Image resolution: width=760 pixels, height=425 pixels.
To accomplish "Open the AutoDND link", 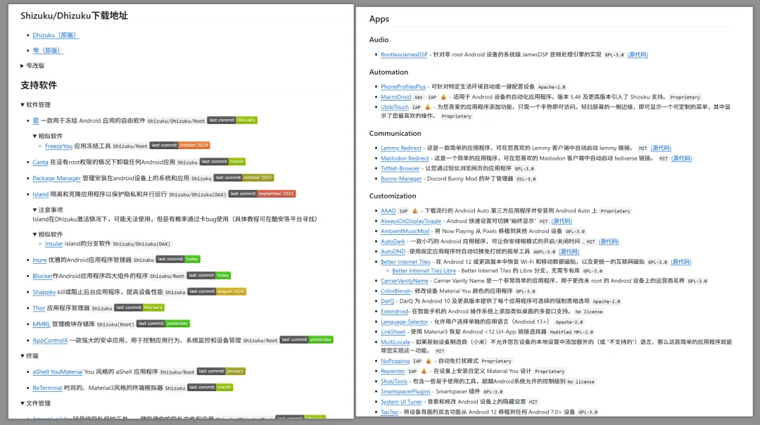I will pos(393,251).
